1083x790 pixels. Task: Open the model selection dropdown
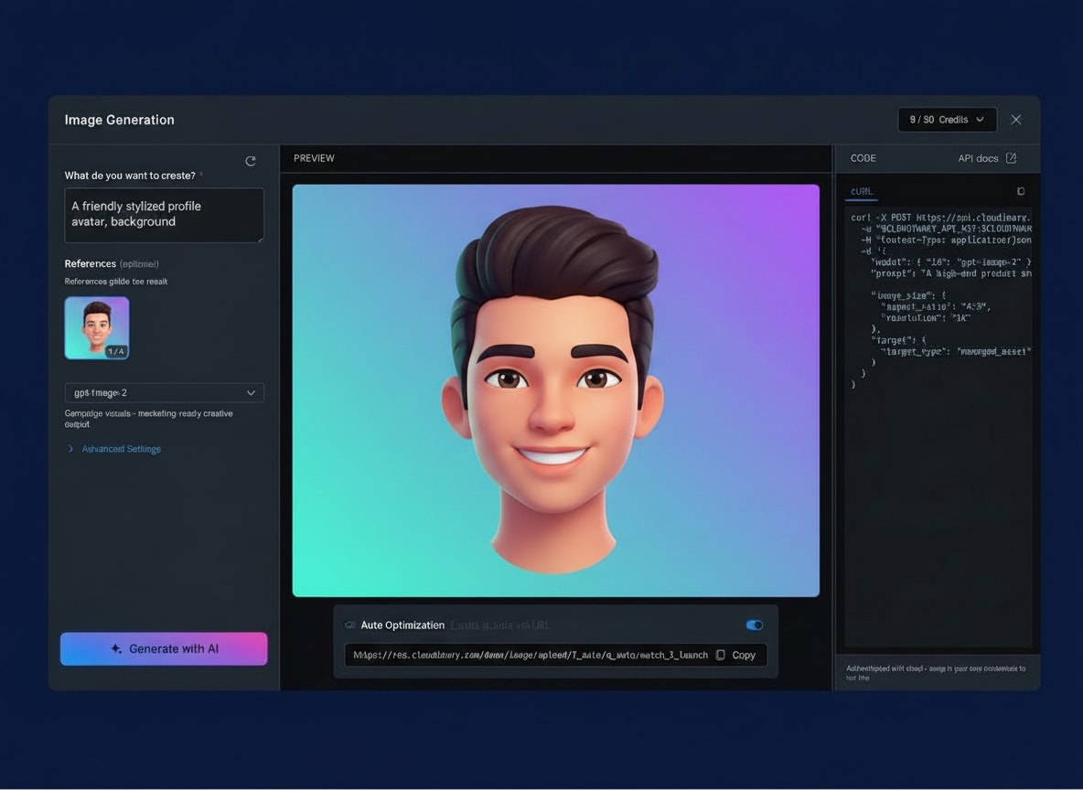165,393
